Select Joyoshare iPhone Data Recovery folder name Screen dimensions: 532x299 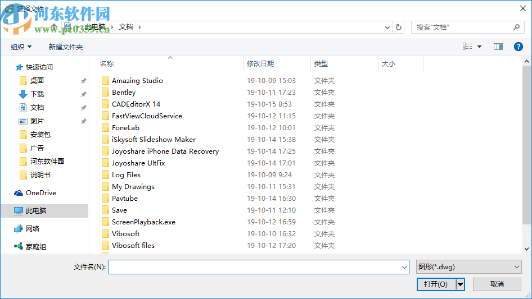click(x=165, y=151)
